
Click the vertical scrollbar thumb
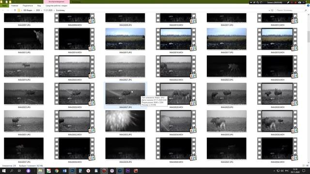click(x=309, y=37)
